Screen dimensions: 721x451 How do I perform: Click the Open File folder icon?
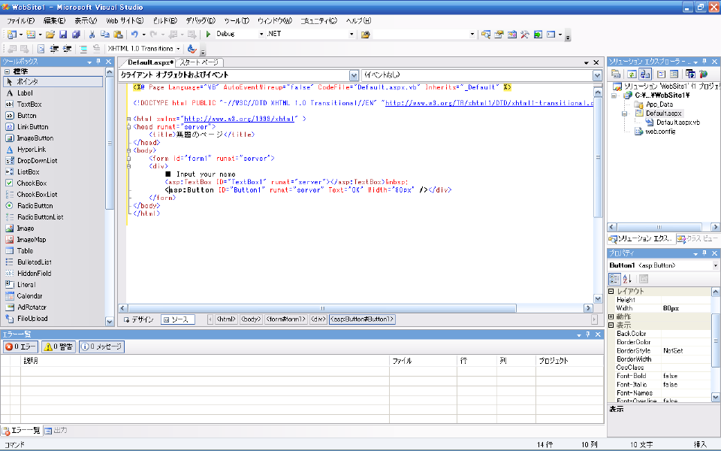50,34
